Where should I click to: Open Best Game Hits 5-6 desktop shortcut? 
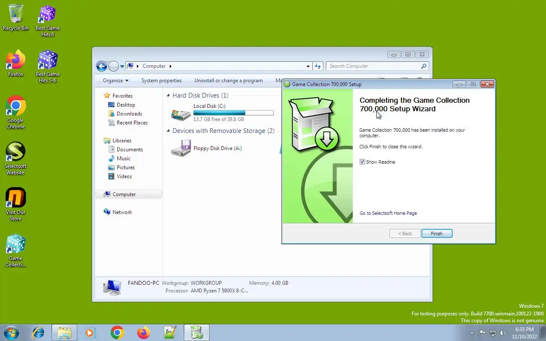tap(48, 67)
